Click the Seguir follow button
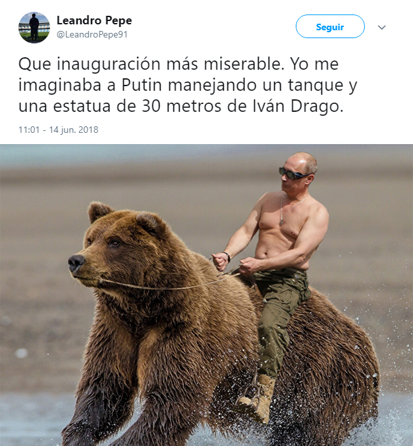413x446 pixels. point(330,26)
